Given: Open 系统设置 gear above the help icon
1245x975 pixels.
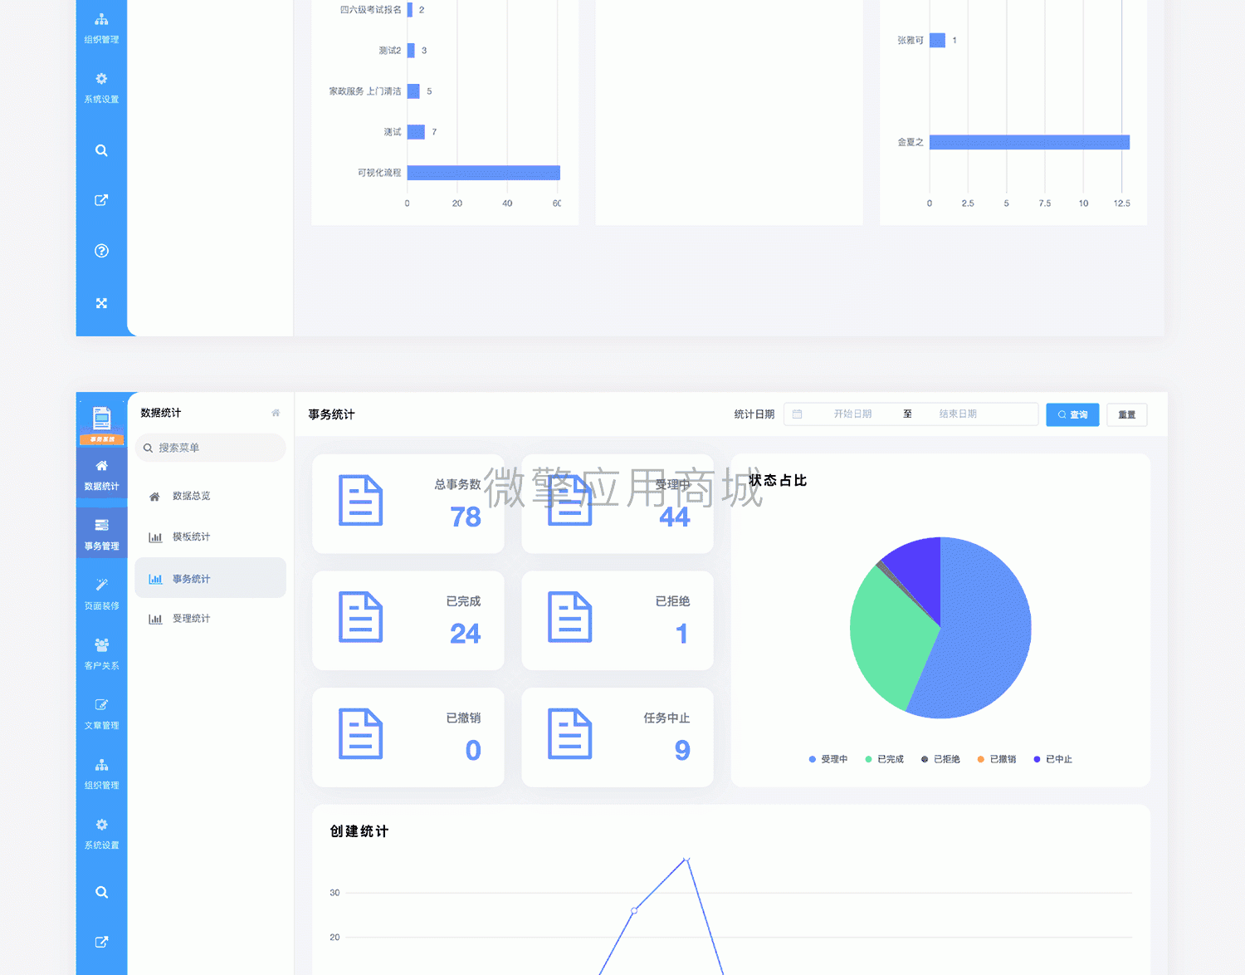Looking at the screenshot, I should pyautogui.click(x=101, y=87).
